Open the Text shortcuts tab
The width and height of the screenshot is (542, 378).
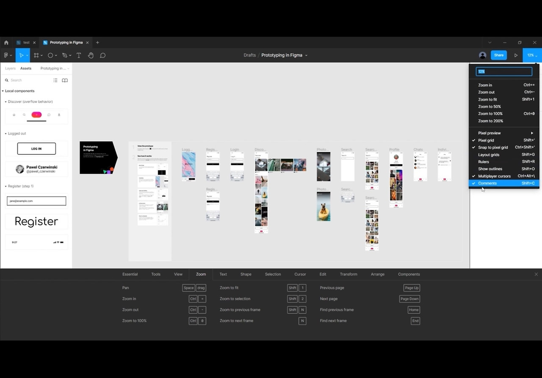pos(223,274)
